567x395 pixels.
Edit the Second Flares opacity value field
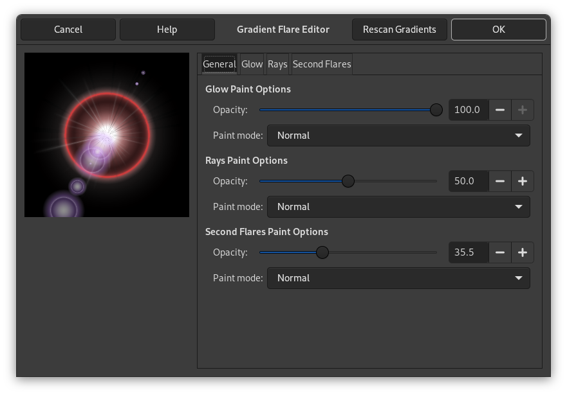click(468, 252)
